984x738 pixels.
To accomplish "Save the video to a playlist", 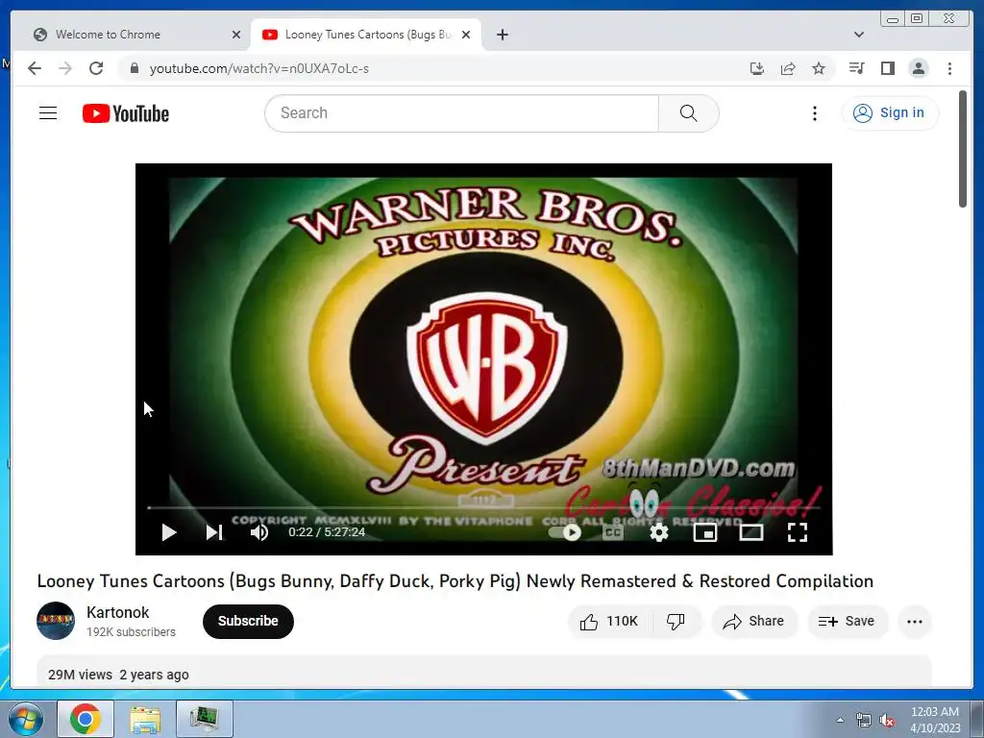I will [847, 622].
